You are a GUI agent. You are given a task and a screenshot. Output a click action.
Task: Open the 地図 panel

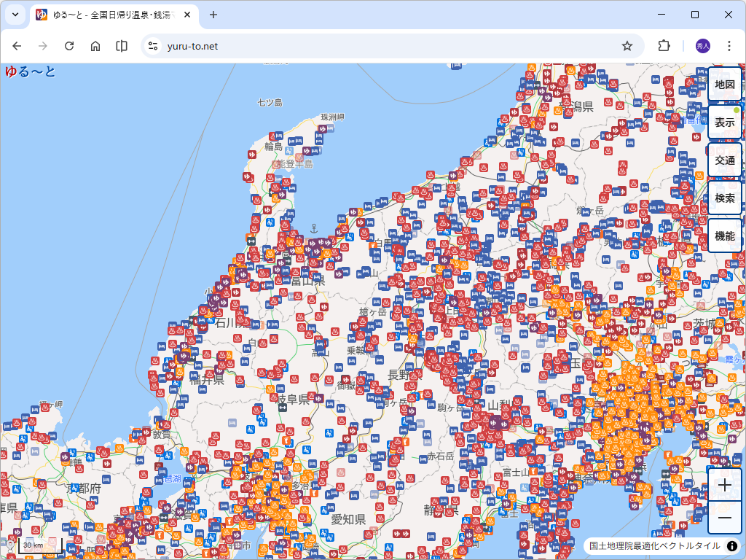pos(725,84)
